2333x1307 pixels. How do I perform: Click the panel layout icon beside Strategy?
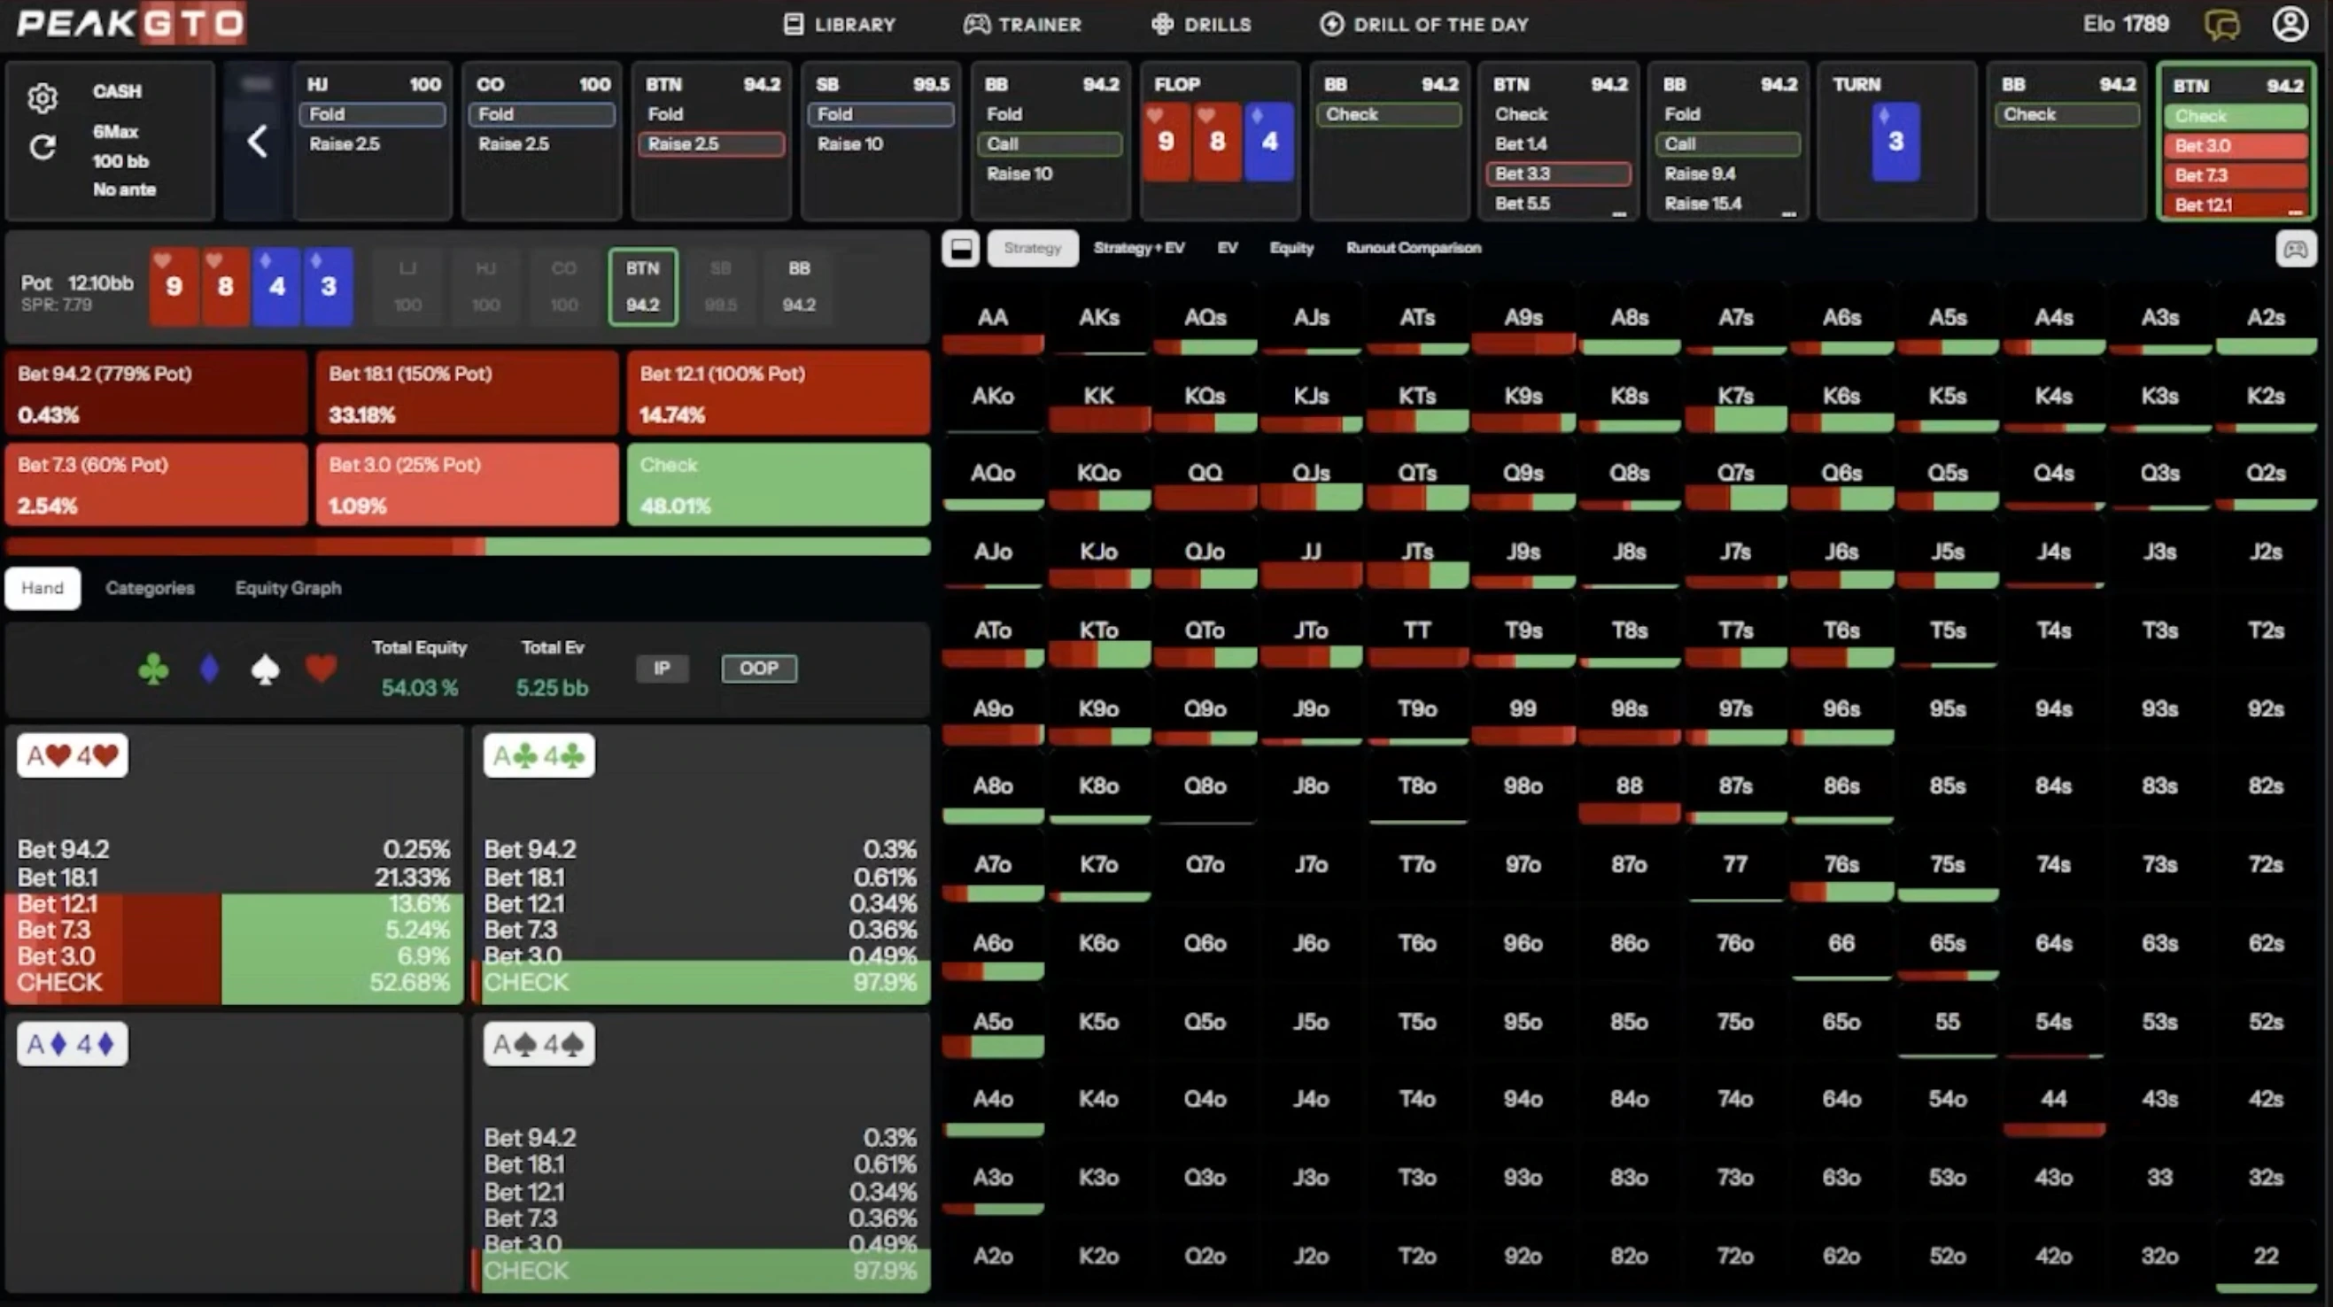pos(961,248)
